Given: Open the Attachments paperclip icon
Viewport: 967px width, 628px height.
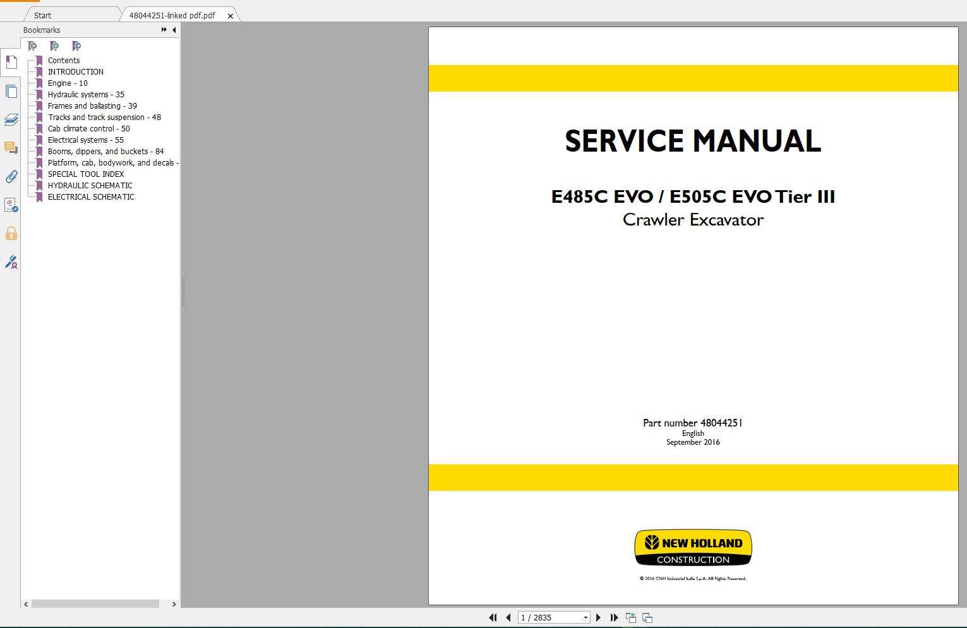Looking at the screenshot, I should tap(11, 176).
